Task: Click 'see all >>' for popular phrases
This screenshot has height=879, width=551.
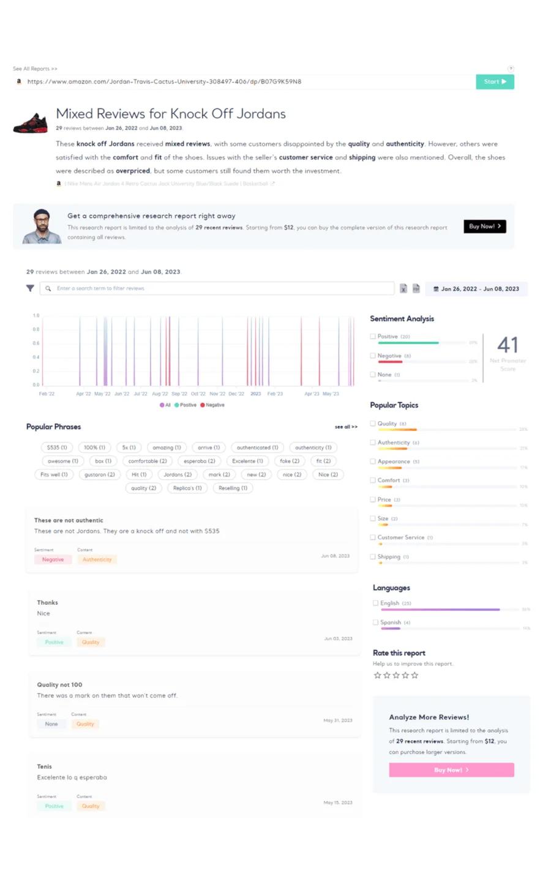Action: (x=346, y=427)
